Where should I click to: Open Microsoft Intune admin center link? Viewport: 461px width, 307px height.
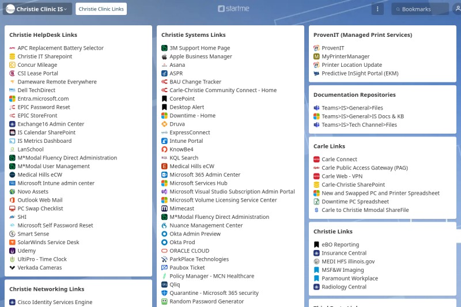pyautogui.click(x=56, y=183)
